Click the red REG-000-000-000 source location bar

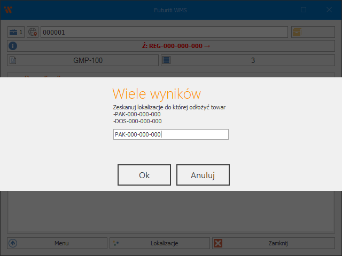click(x=177, y=46)
